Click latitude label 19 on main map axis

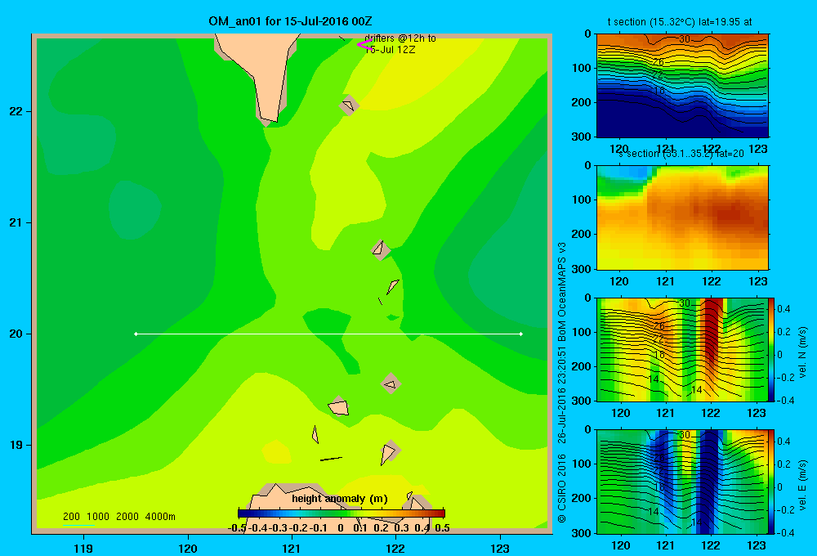(x=16, y=445)
